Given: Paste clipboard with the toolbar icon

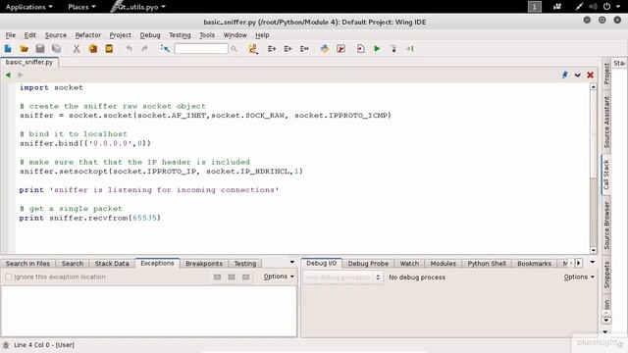Looking at the screenshot, I should click(109, 49).
